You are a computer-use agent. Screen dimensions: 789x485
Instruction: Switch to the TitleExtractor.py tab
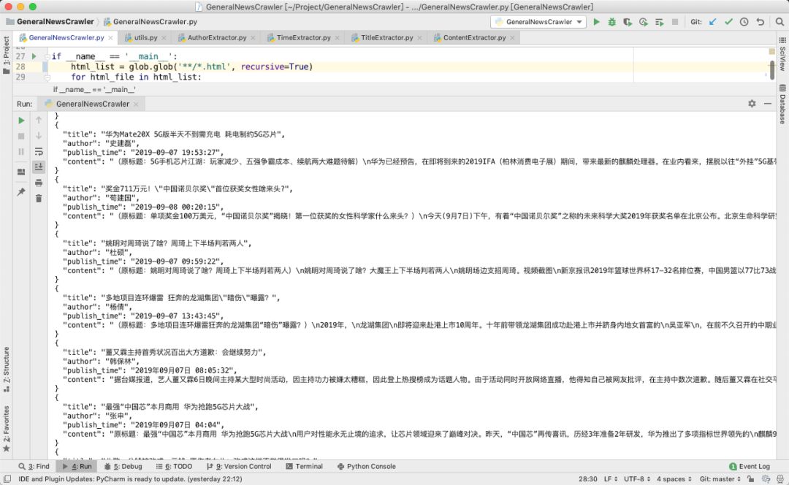[386, 38]
